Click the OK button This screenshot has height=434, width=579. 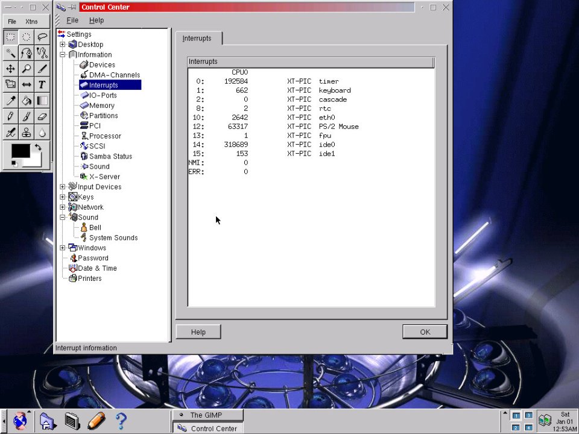[x=425, y=332]
